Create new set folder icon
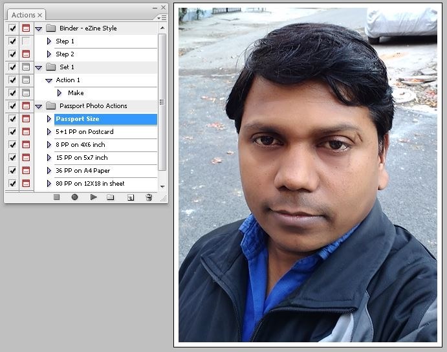The width and height of the screenshot is (447, 352). (111, 197)
